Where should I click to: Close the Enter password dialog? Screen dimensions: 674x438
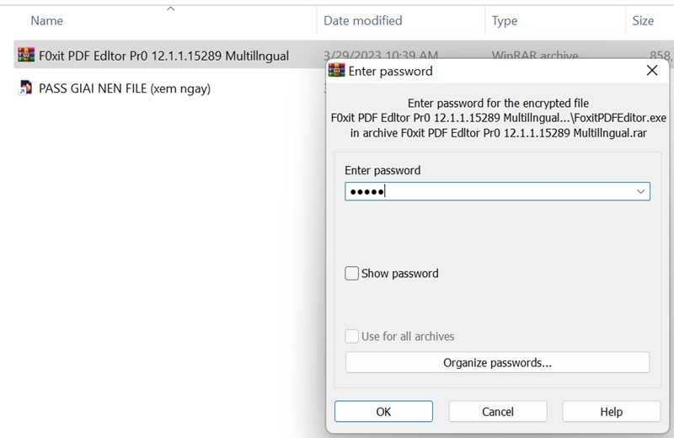point(651,71)
